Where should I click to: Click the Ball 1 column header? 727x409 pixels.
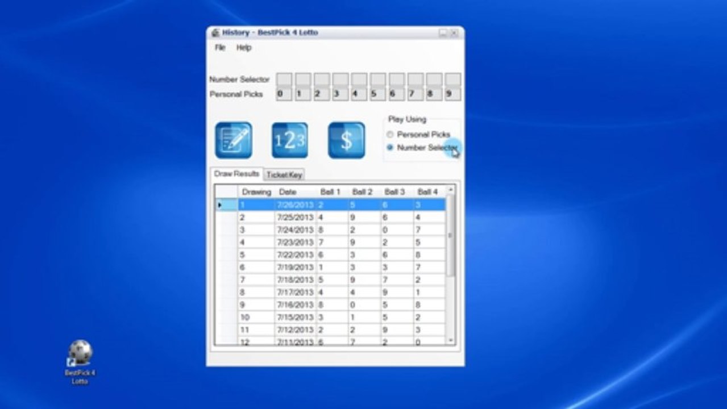click(x=331, y=192)
